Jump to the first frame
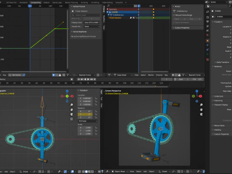Image resolution: width=232 pixels, height=174 pixels. pyautogui.click(x=79, y=79)
